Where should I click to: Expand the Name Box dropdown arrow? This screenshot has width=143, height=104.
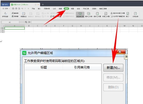click(19, 22)
